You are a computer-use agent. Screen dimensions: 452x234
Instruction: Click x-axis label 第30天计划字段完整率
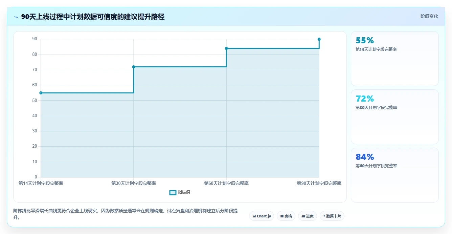point(134,183)
